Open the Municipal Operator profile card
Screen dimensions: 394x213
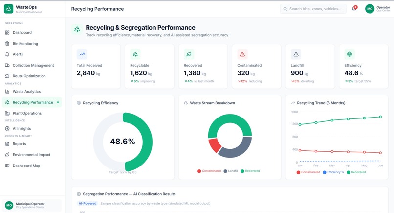point(32,205)
